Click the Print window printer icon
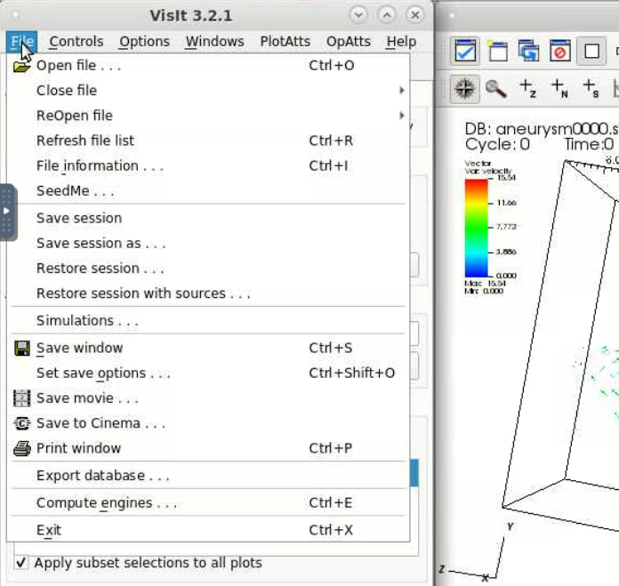The height and width of the screenshot is (586, 619). tap(21, 448)
